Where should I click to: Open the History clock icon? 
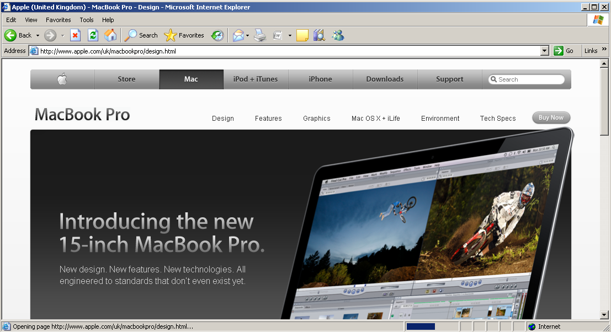[x=217, y=35]
